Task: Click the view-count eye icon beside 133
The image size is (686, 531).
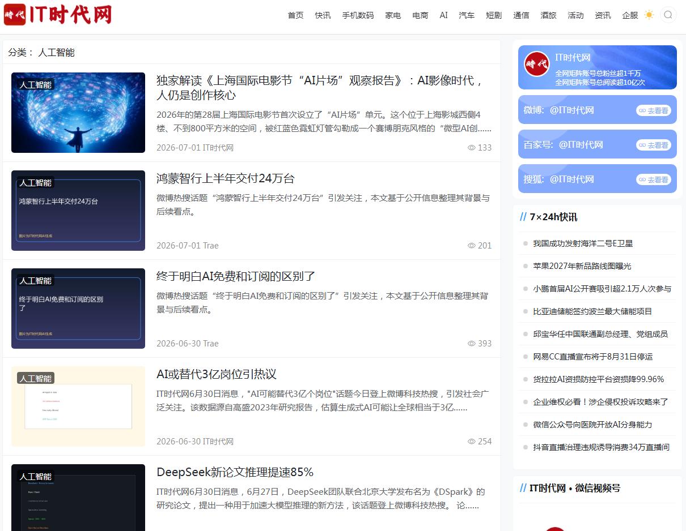Action: click(471, 148)
